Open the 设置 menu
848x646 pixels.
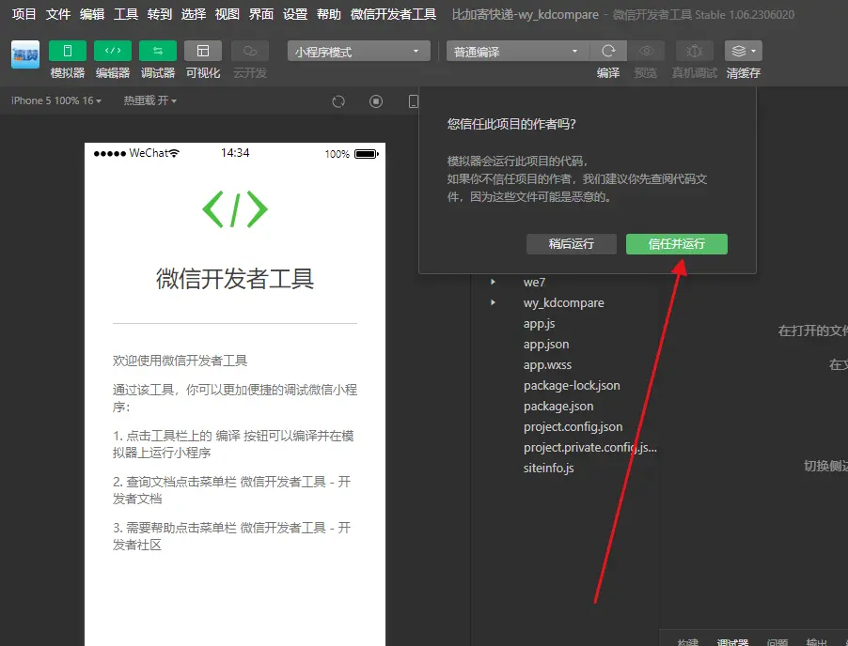tap(295, 14)
